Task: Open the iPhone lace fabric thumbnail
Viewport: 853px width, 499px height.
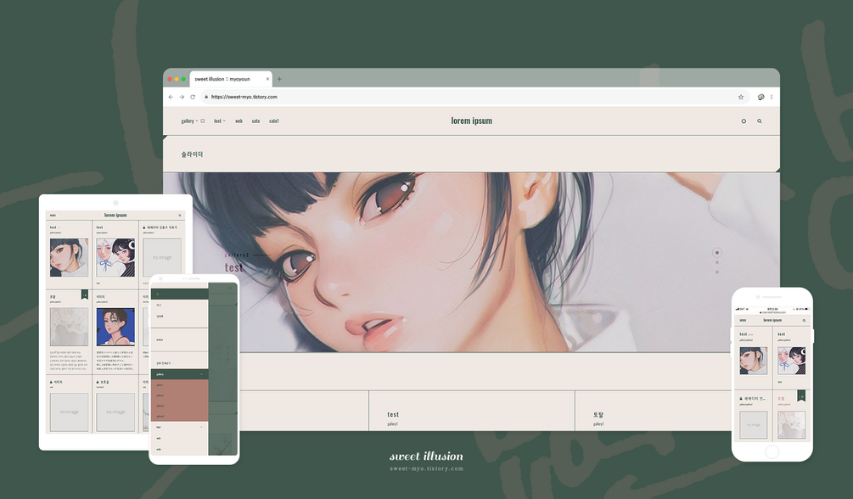Action: [792, 424]
